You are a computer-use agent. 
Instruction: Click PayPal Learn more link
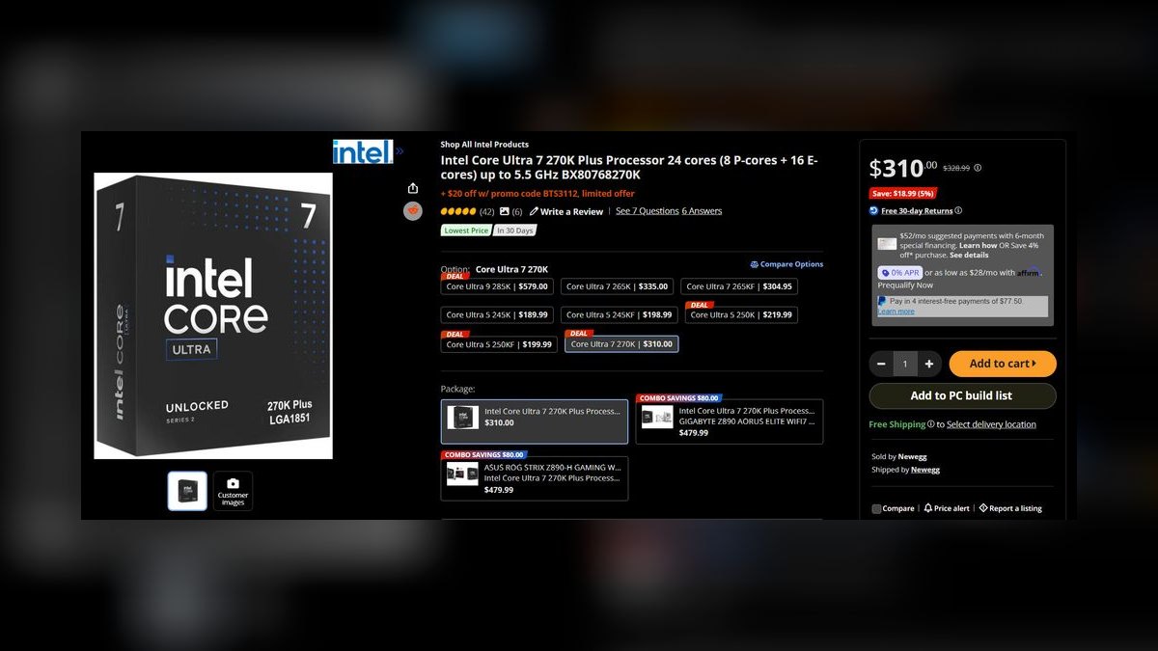tap(896, 312)
